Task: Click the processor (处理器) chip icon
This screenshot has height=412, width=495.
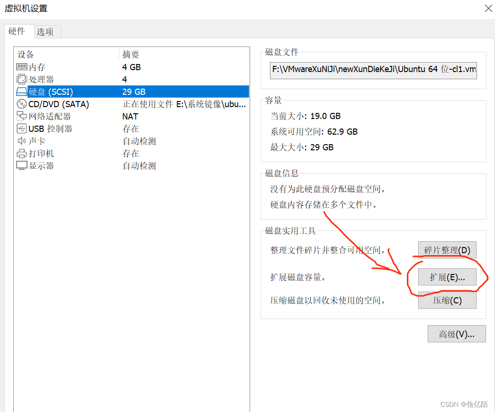Action: [21, 79]
